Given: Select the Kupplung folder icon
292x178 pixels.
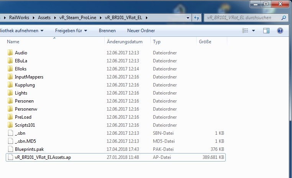Looking at the screenshot, I should (10, 85).
